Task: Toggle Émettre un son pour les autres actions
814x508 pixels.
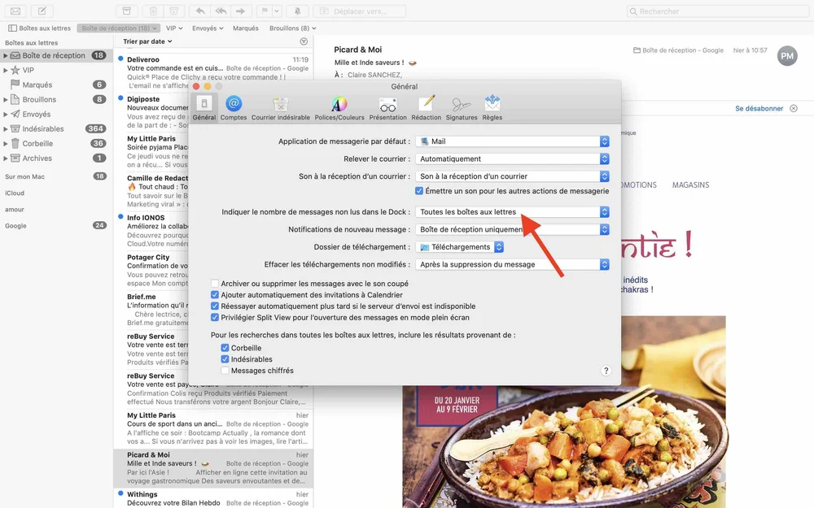Action: (x=419, y=191)
